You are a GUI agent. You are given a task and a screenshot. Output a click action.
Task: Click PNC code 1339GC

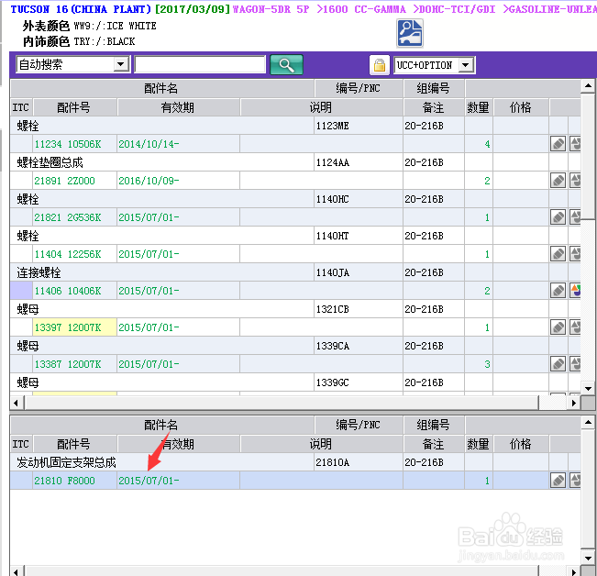click(x=332, y=382)
